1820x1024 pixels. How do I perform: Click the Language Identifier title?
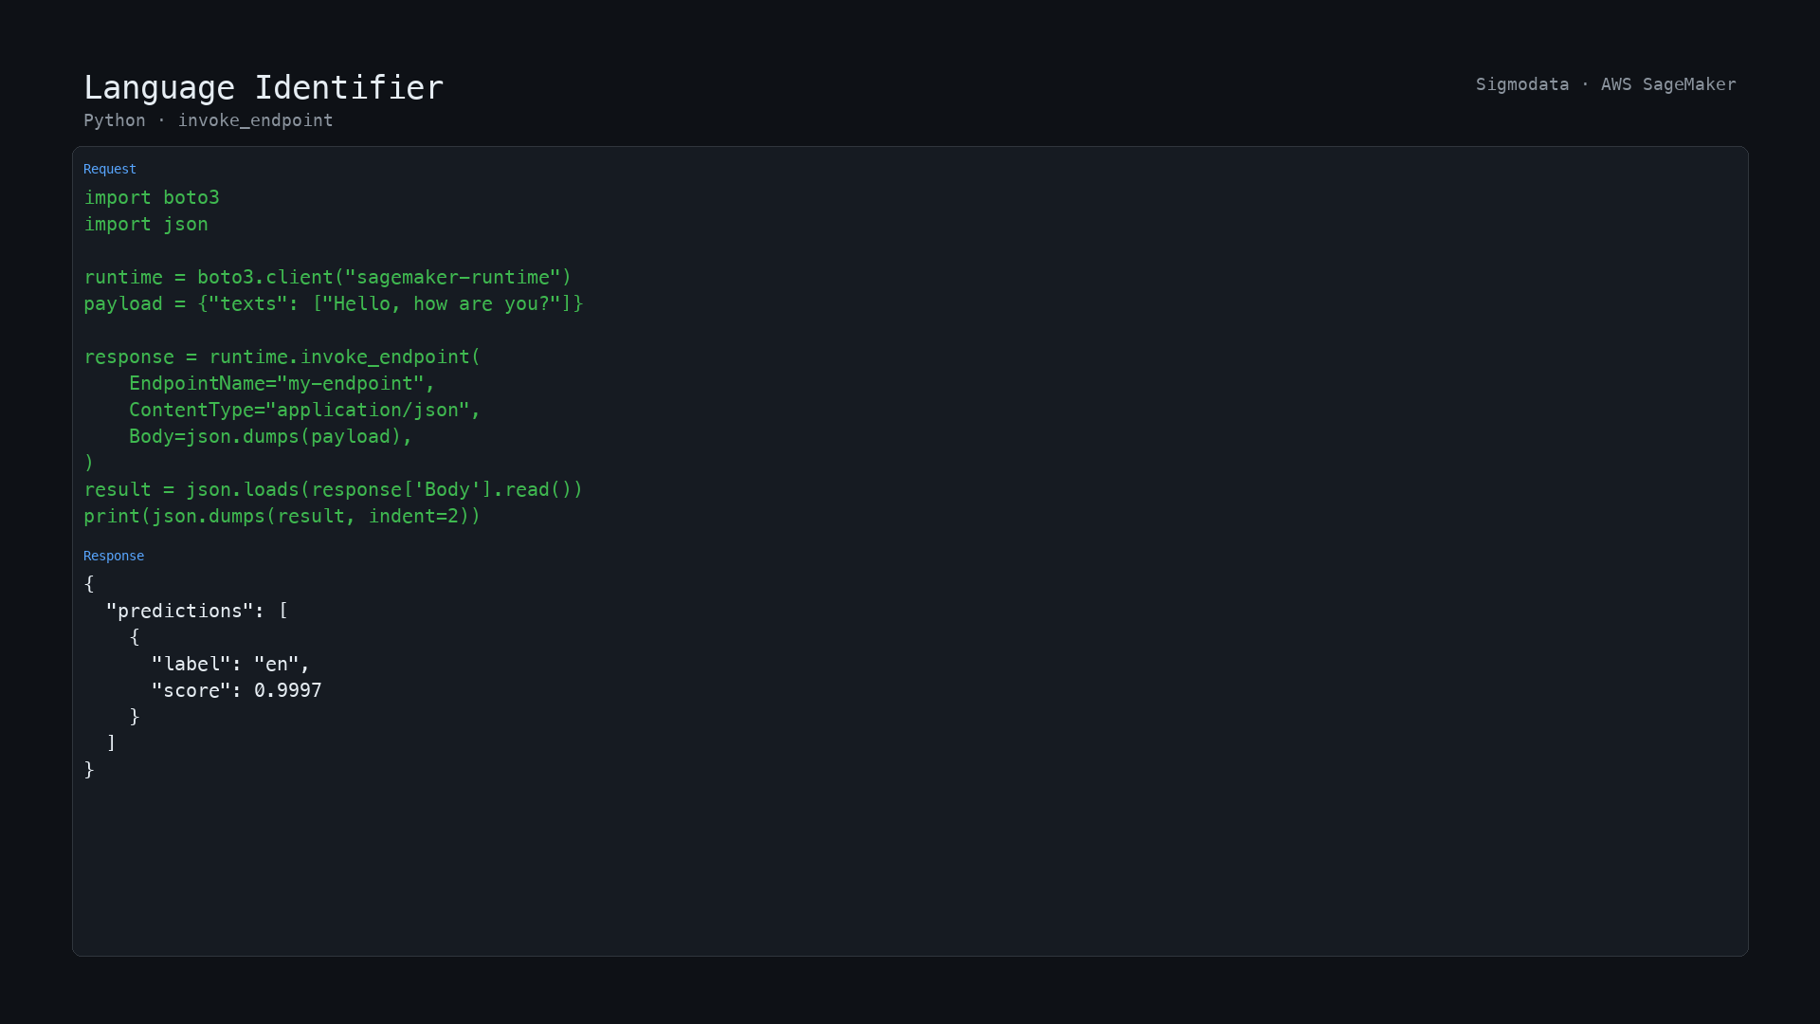264,87
